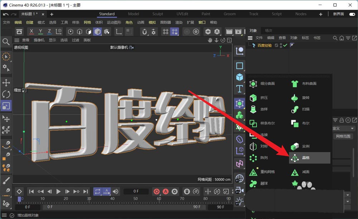The width and height of the screenshot is (358, 219).
Task: Switch to the 场次 tab
Action: click(268, 31)
